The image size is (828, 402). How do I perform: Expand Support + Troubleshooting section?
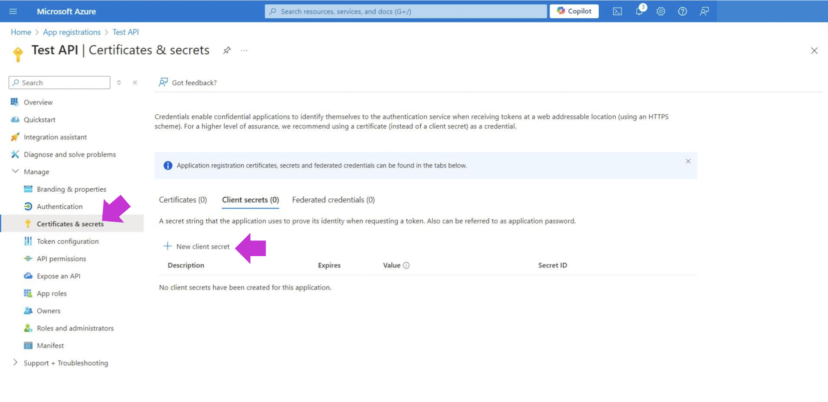(x=16, y=363)
